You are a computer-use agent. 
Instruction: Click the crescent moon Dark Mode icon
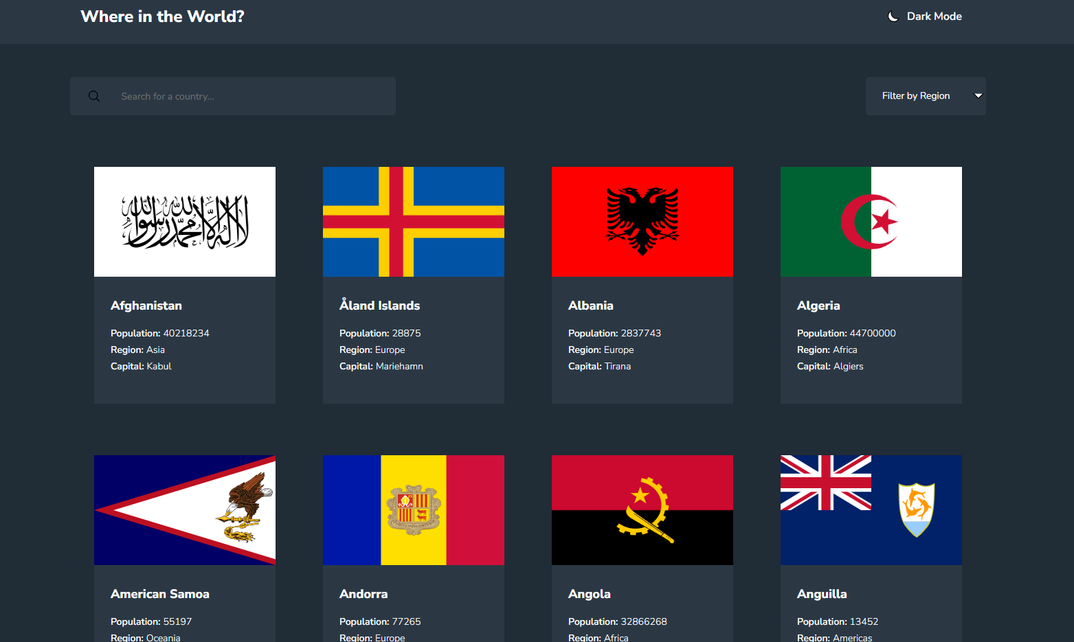[x=893, y=16]
